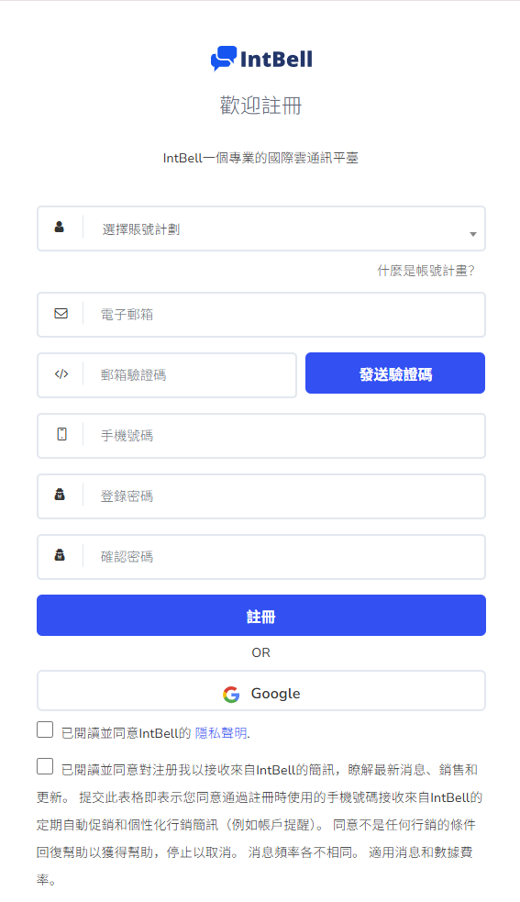Click the Google G logo icon
520x902 pixels.
coord(231,695)
